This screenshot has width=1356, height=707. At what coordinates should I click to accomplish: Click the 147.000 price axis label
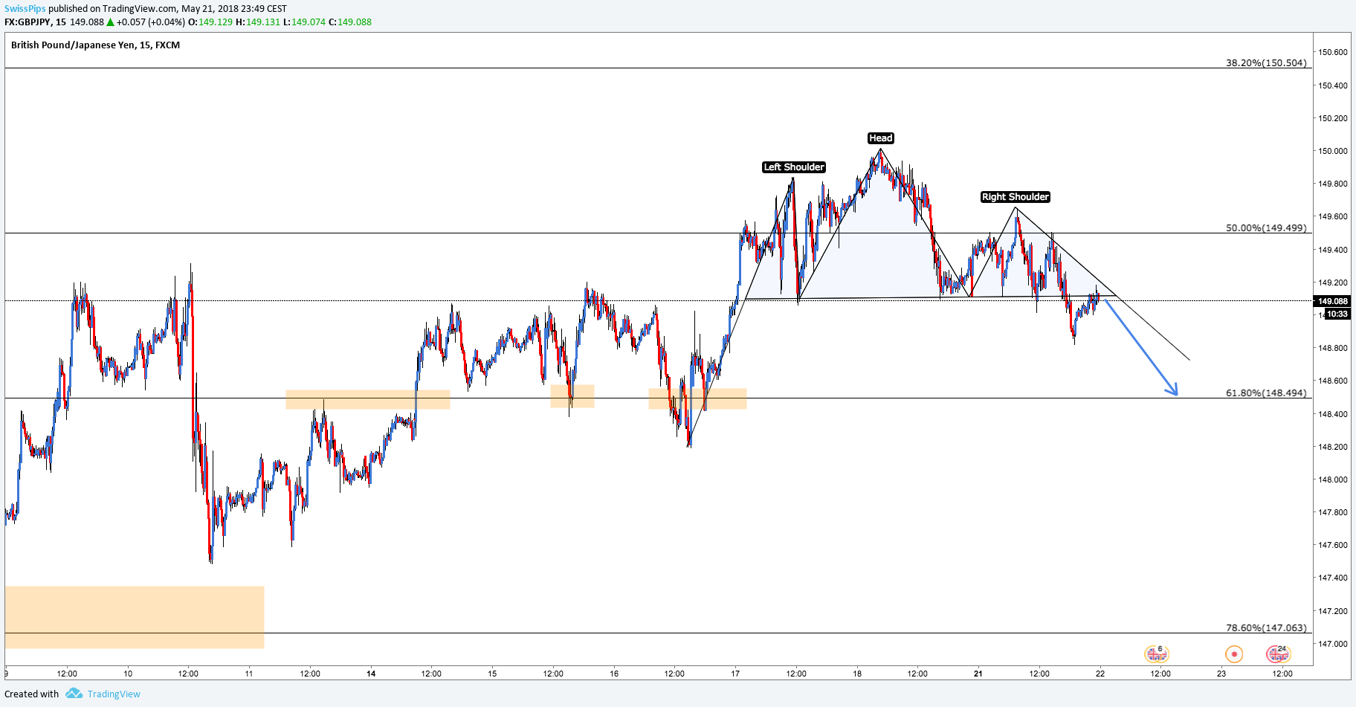[x=1333, y=644]
